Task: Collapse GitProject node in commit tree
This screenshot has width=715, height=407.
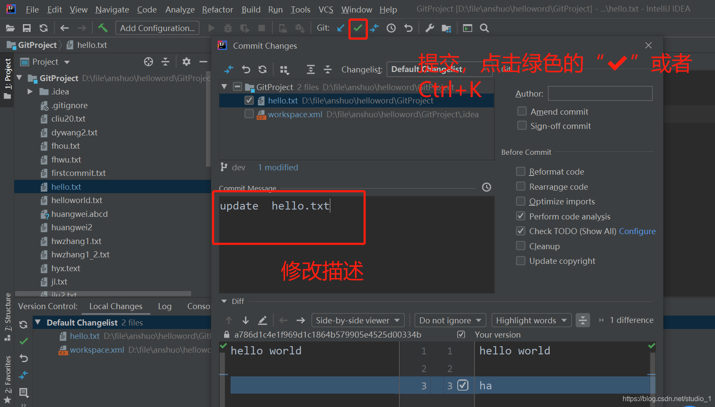Action: [224, 87]
